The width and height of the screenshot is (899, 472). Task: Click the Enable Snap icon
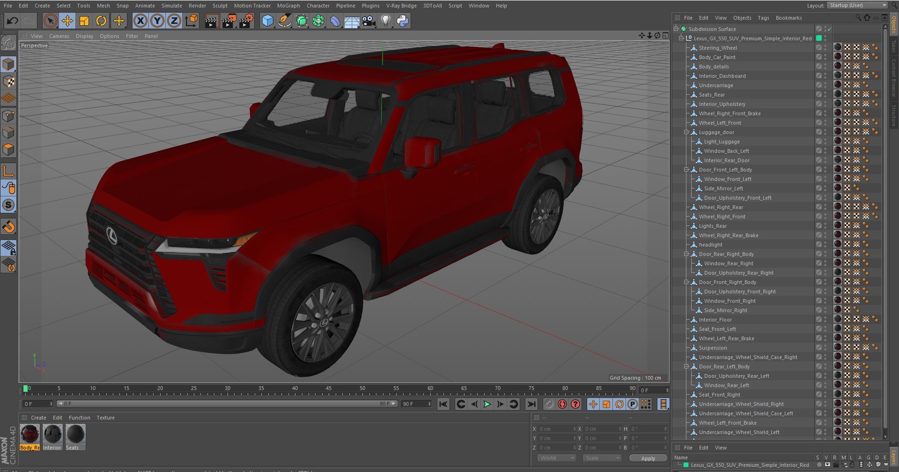coord(8,227)
